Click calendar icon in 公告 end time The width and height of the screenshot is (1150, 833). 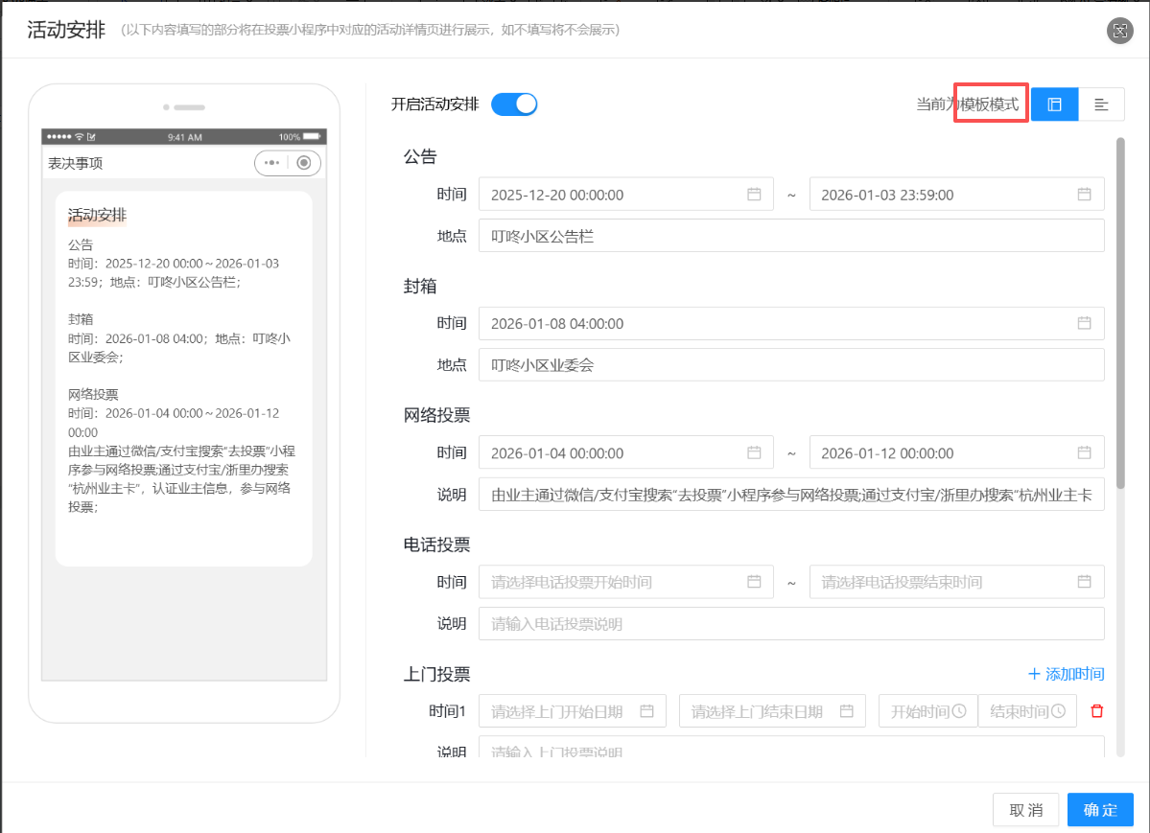pyautogui.click(x=1084, y=195)
